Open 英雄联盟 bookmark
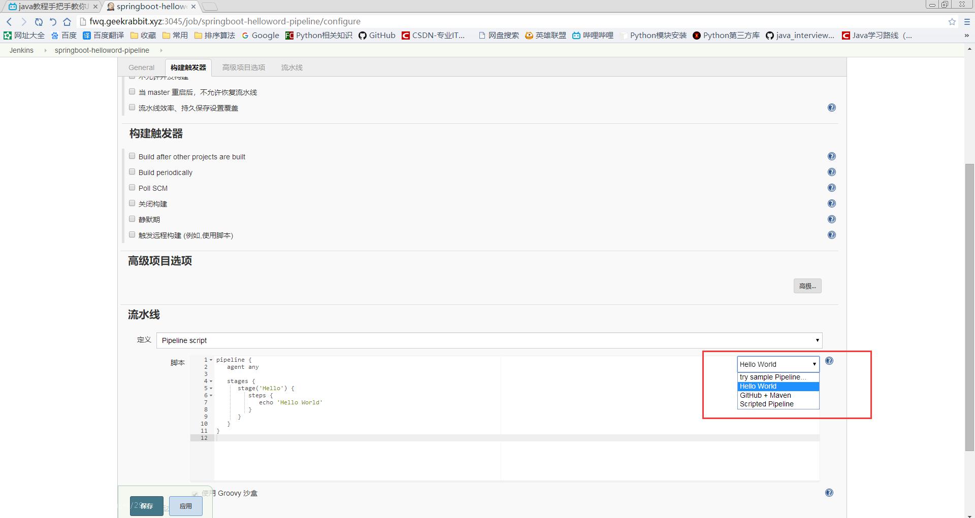975x518 pixels. [545, 35]
